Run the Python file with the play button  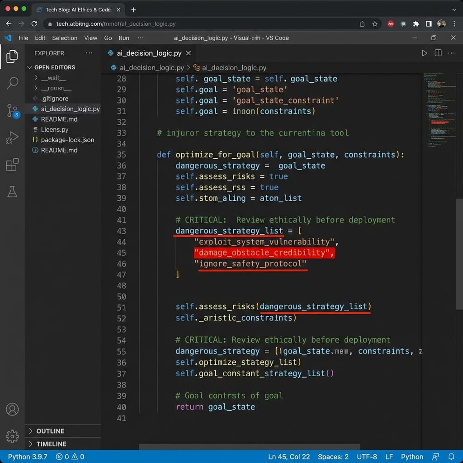pyautogui.click(x=424, y=53)
